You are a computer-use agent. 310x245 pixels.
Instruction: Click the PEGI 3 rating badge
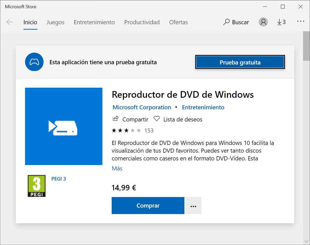(x=37, y=186)
